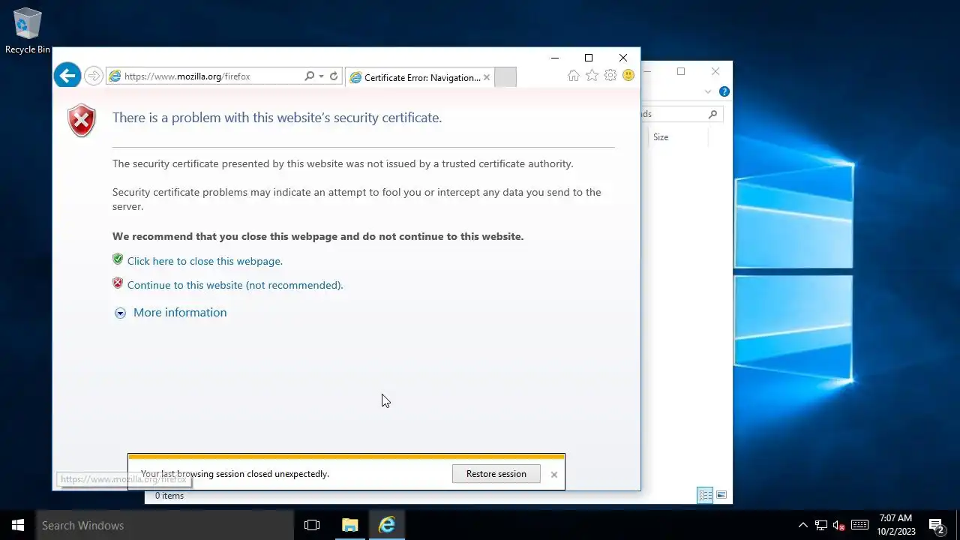The image size is (960, 540).
Task: Open the taskbar clock showing 7:07 AM
Action: (896, 525)
